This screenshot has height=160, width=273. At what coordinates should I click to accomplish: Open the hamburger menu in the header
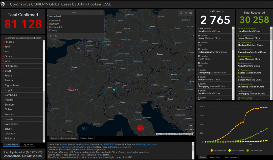(x=269, y=4)
